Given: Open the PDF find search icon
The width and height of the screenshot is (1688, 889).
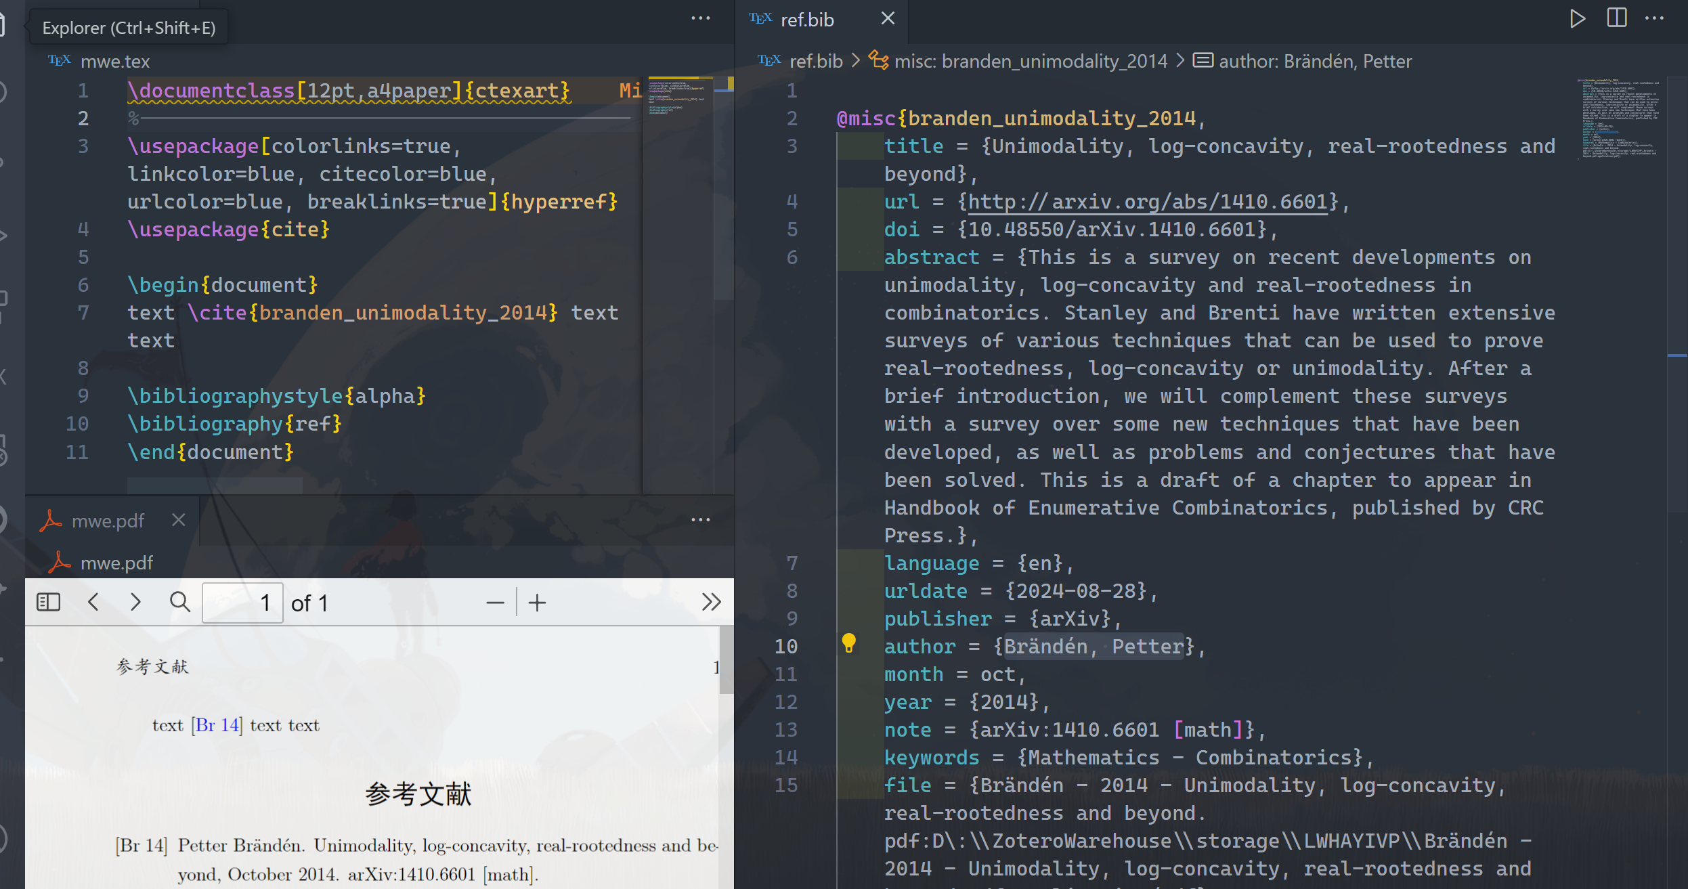Looking at the screenshot, I should pos(179,602).
